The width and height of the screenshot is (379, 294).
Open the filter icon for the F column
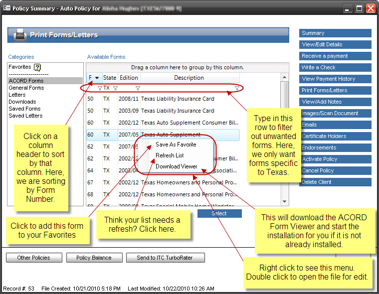pyautogui.click(x=100, y=88)
